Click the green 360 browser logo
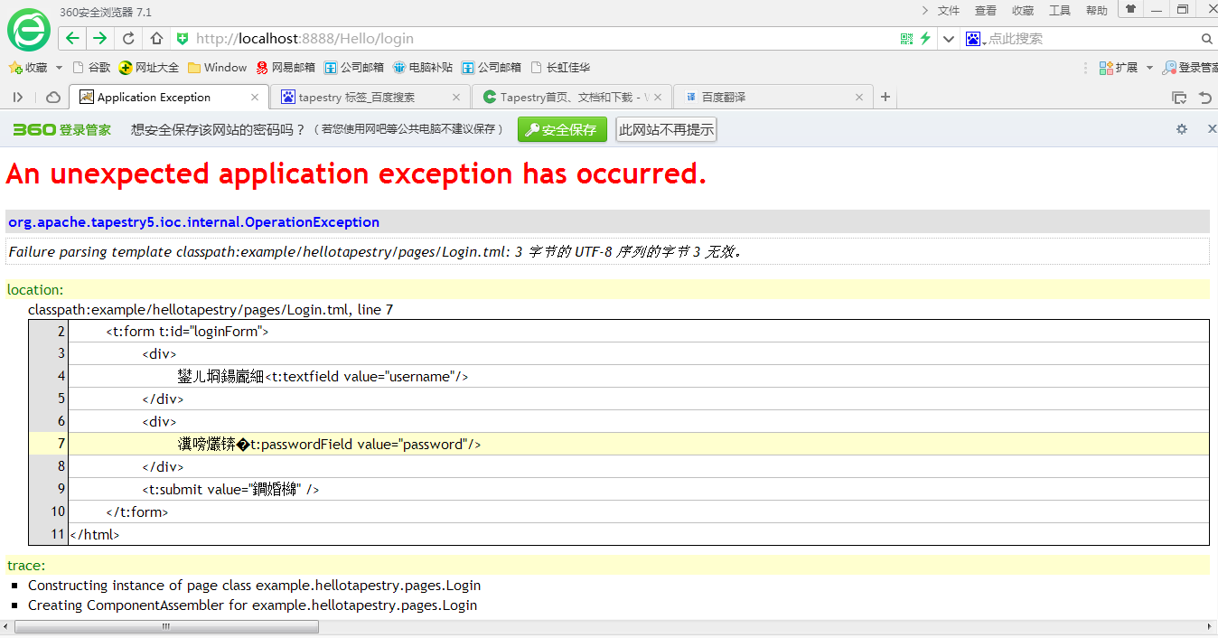Image resolution: width=1218 pixels, height=638 pixels. coord(29,30)
